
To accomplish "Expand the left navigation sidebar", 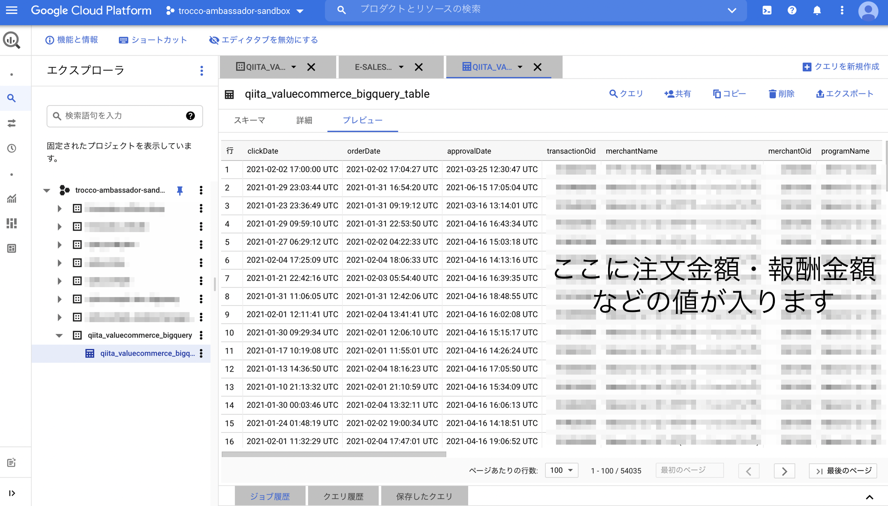I will (x=12, y=493).
